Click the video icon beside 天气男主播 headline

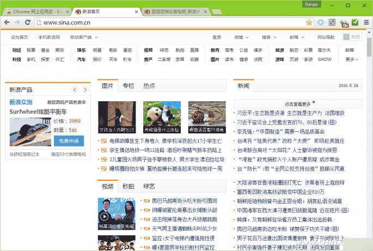(147, 229)
